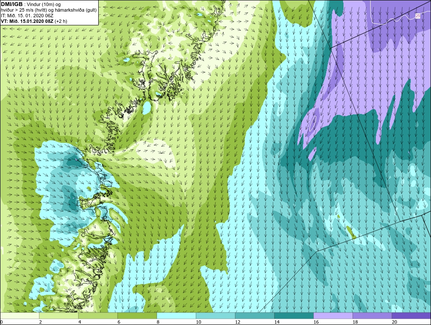This screenshot has width=431, height=325.
Task: Click the 2–4 m/s light green swatch
Action: (x=59, y=316)
